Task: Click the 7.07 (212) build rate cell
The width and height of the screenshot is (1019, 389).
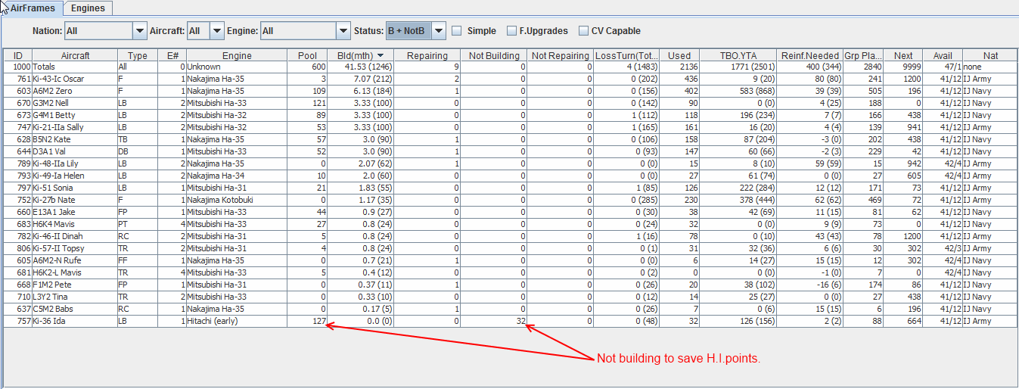Action: click(361, 79)
